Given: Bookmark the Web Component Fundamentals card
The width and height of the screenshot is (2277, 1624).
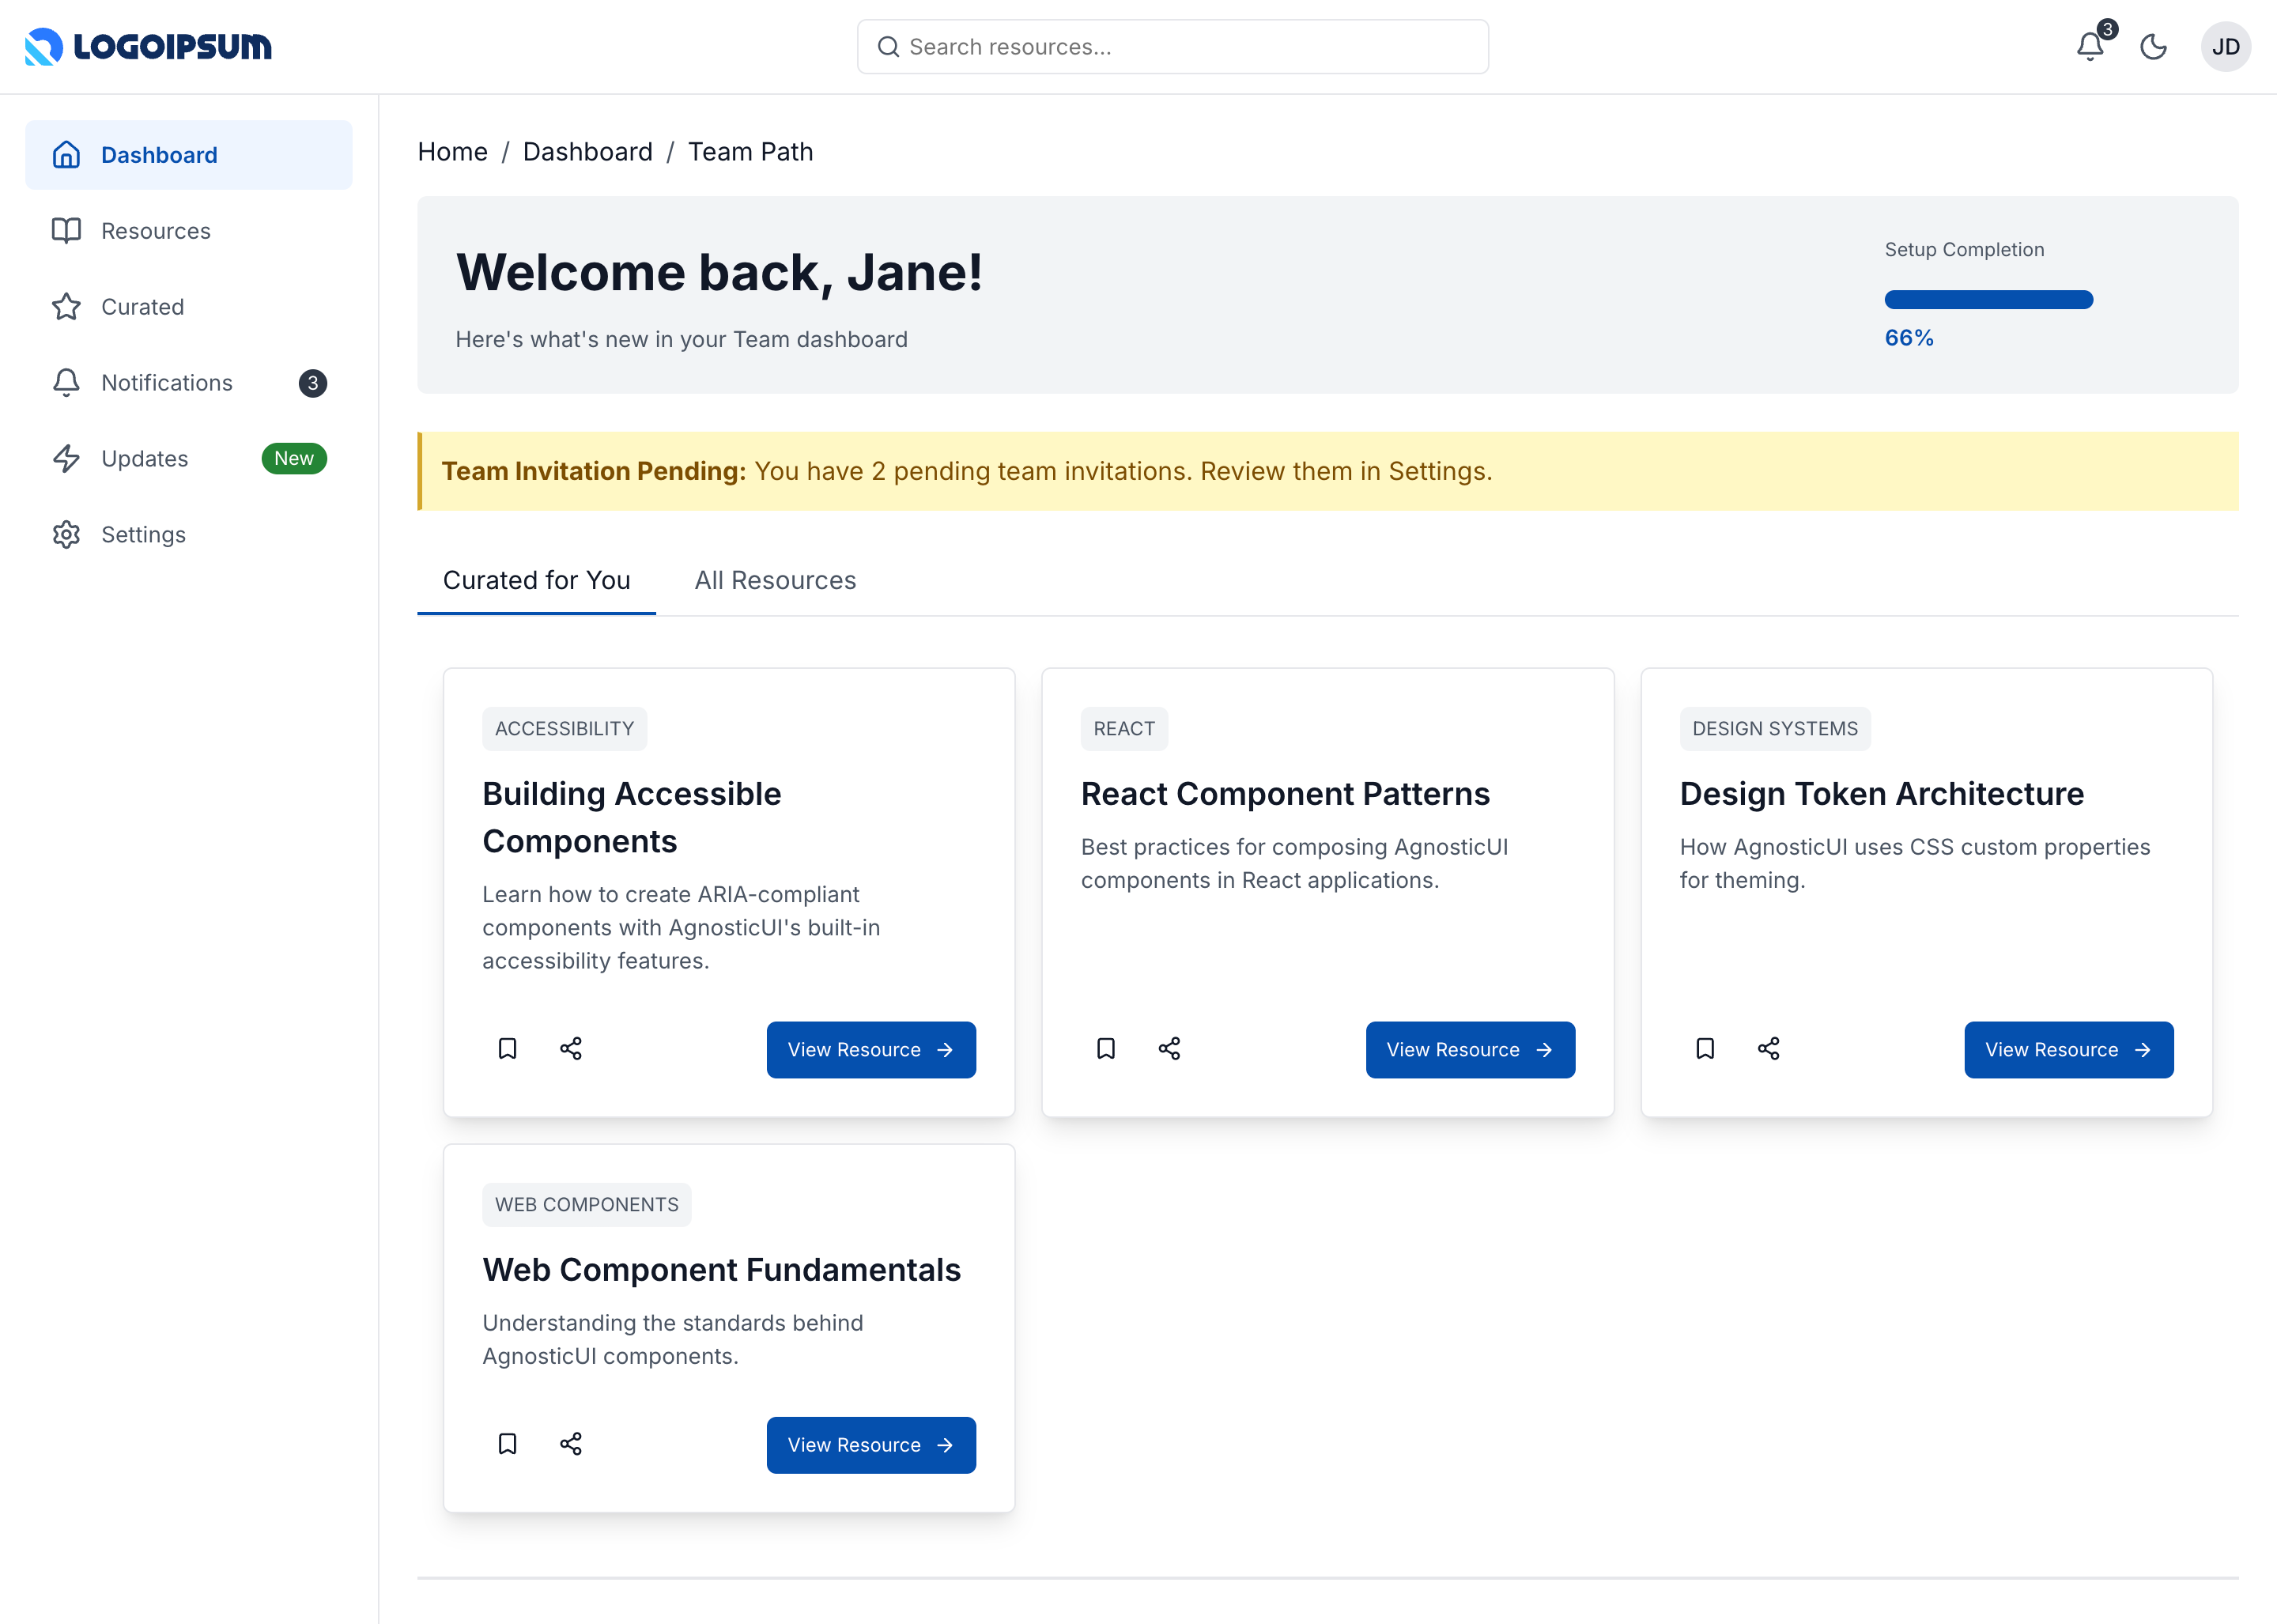Looking at the screenshot, I should (507, 1443).
